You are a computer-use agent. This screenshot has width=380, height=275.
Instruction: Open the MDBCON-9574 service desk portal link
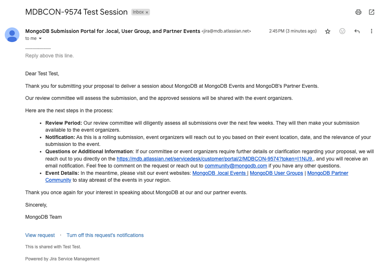[x=215, y=159]
